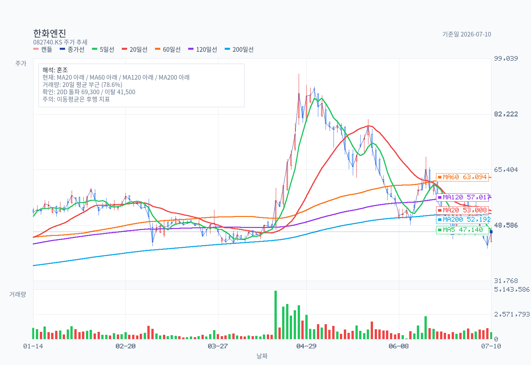The height and width of the screenshot is (365, 531).
Task: Click the 주의: 이동평균은 후행 지표 note
Action: coord(76,99)
